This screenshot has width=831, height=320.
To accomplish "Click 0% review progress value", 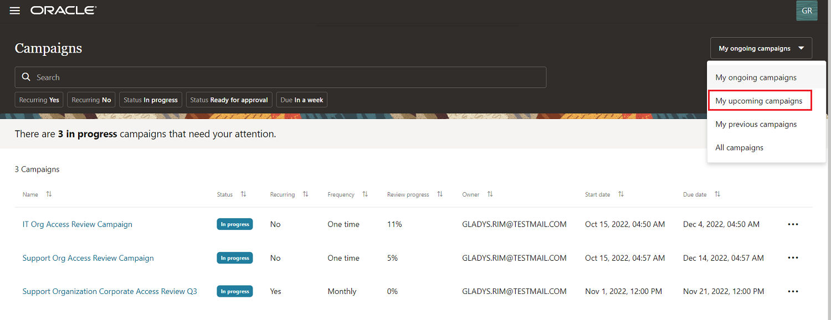I will click(x=392, y=291).
